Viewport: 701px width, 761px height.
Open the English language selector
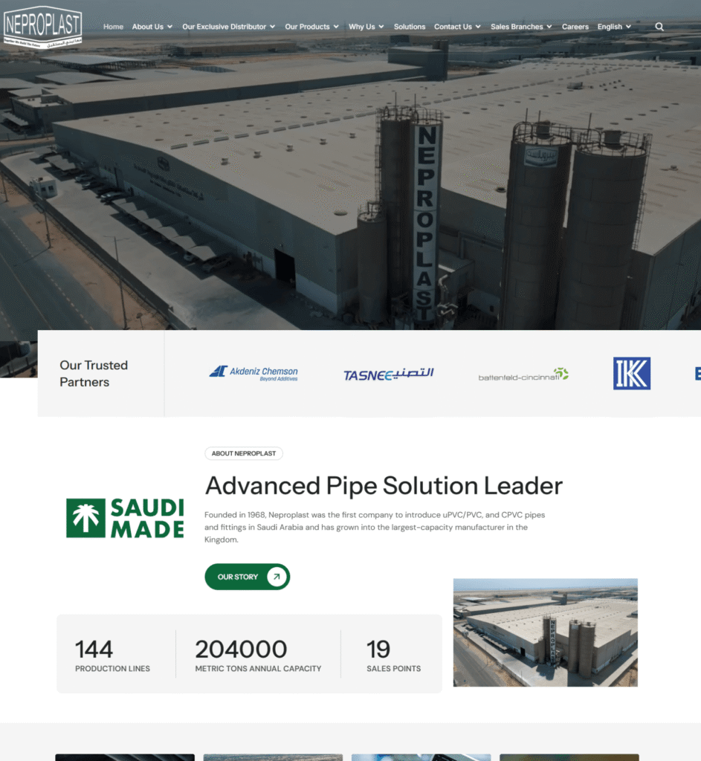point(614,27)
